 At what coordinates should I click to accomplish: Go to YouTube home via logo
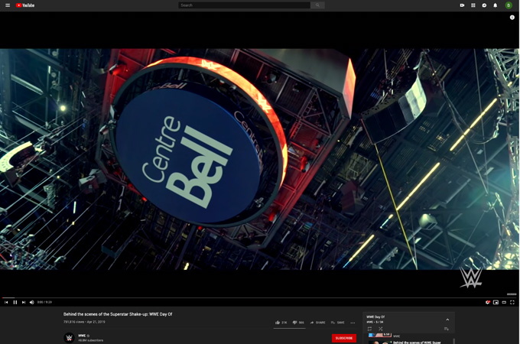25,5
